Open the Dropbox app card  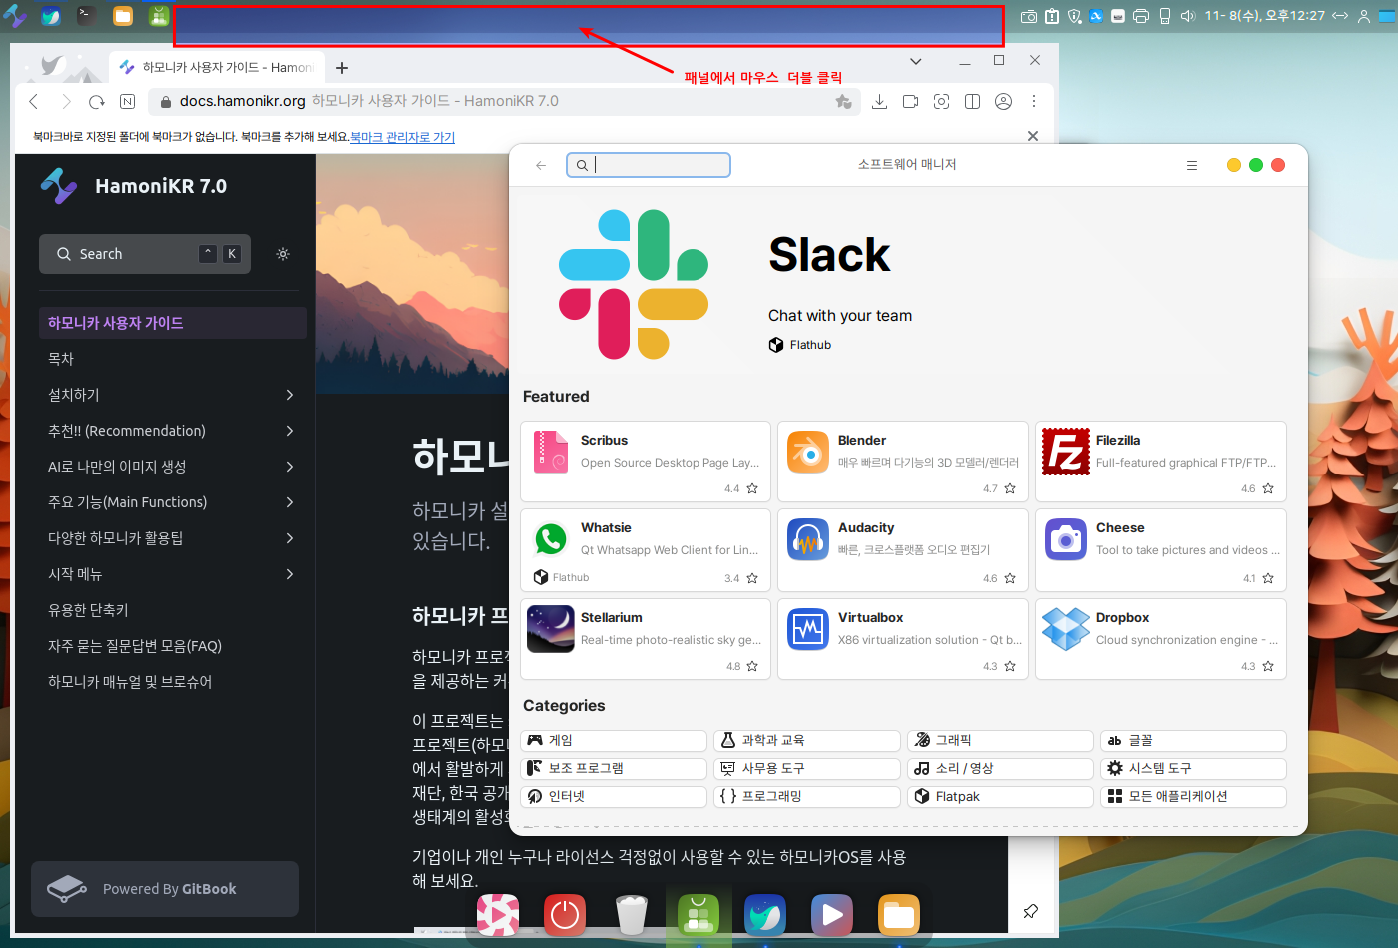coord(1161,639)
